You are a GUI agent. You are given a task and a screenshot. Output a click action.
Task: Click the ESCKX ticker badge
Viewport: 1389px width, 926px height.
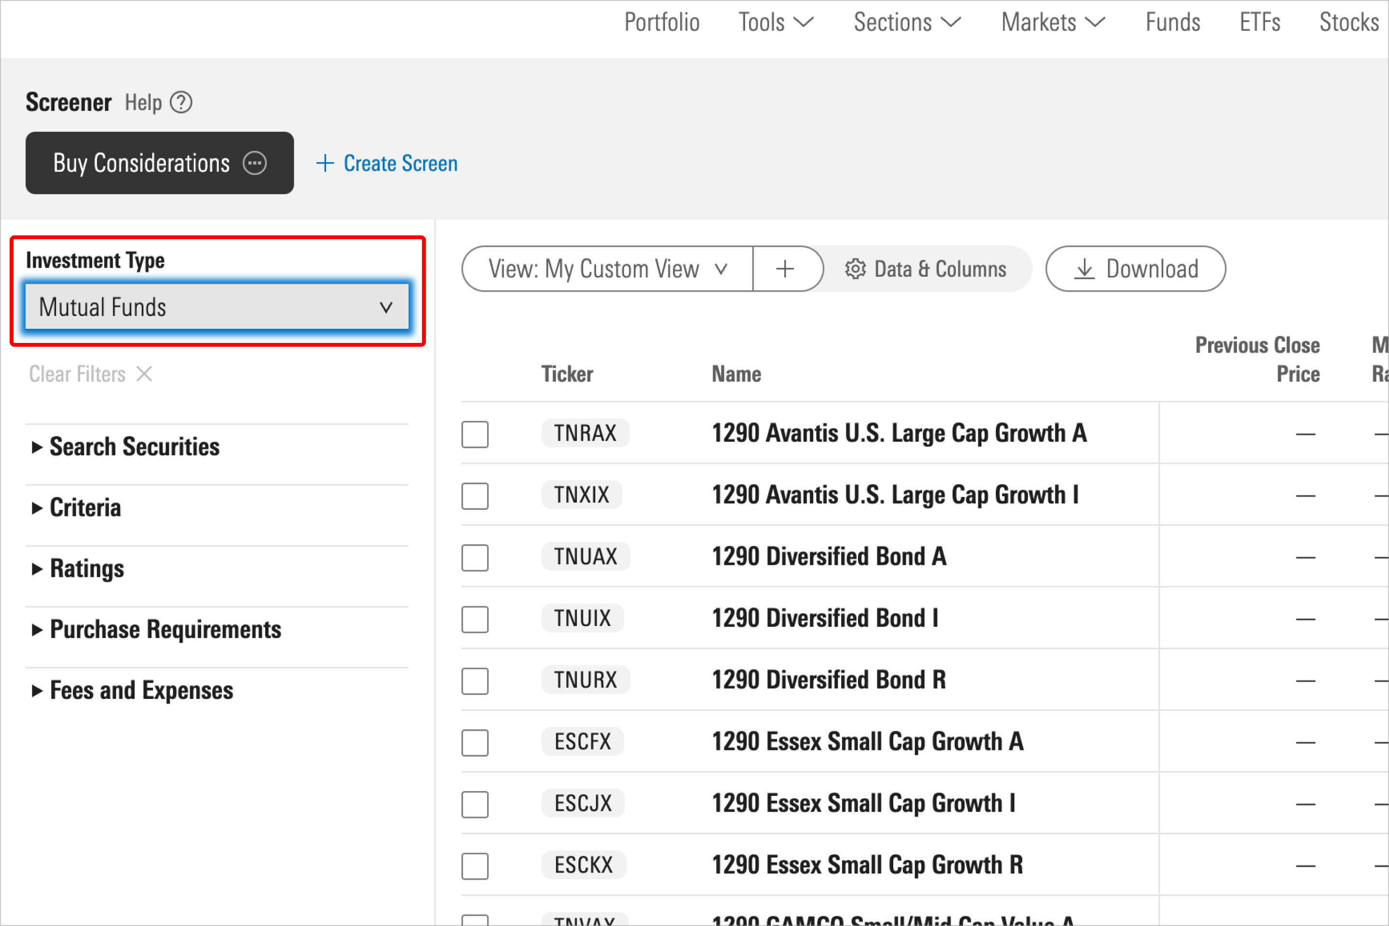pyautogui.click(x=584, y=865)
